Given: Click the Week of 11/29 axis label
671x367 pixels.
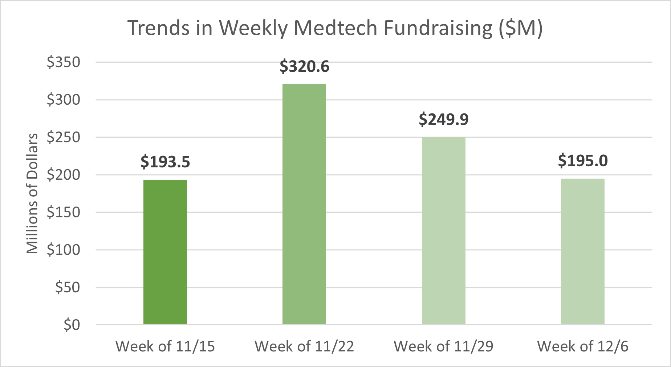Looking at the screenshot, I should click(443, 346).
